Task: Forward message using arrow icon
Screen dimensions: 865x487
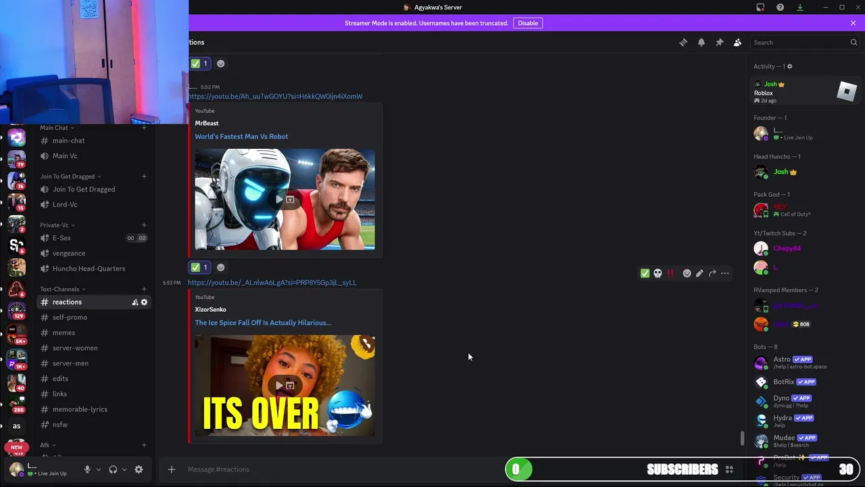Action: click(x=712, y=273)
